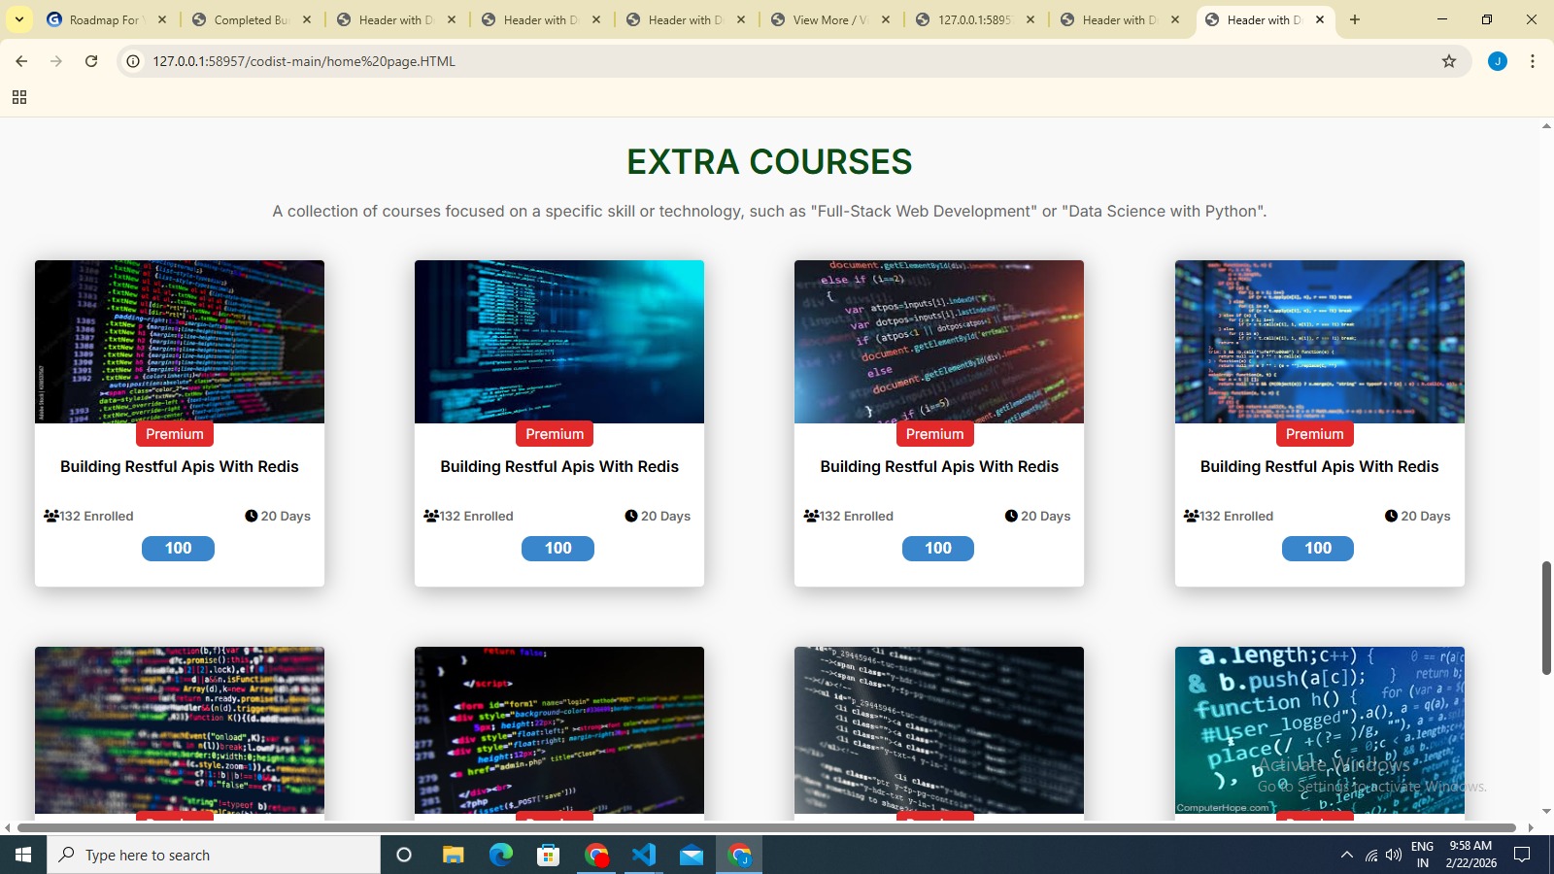Open a new browser tab
The image size is (1554, 874).
point(1355,19)
